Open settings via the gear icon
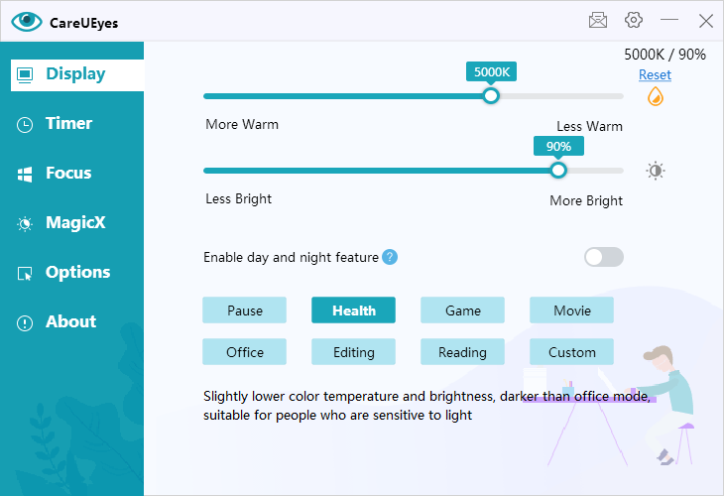The height and width of the screenshot is (496, 724). 634,20
